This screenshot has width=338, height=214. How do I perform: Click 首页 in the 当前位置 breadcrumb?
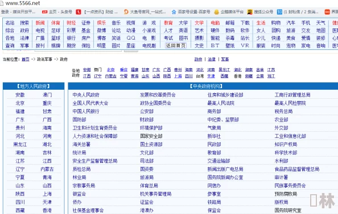26,60
